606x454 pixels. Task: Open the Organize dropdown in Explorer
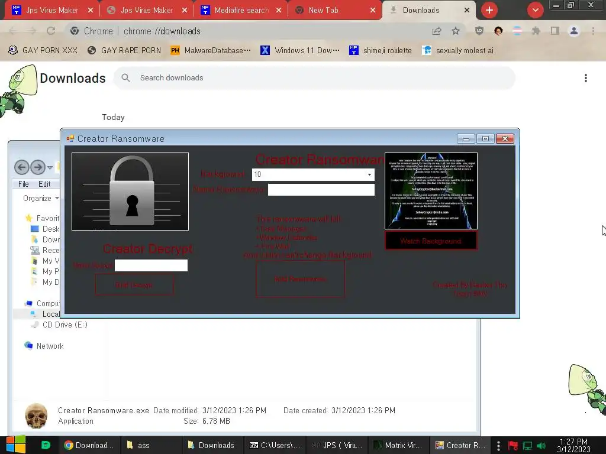pyautogui.click(x=40, y=198)
